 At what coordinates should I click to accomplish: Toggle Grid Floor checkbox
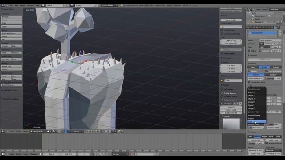click(x=222, y=104)
